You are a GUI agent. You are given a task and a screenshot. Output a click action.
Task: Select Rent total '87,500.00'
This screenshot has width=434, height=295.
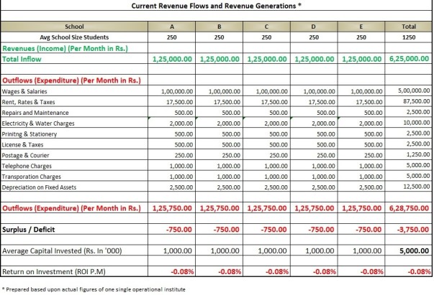[416, 101]
